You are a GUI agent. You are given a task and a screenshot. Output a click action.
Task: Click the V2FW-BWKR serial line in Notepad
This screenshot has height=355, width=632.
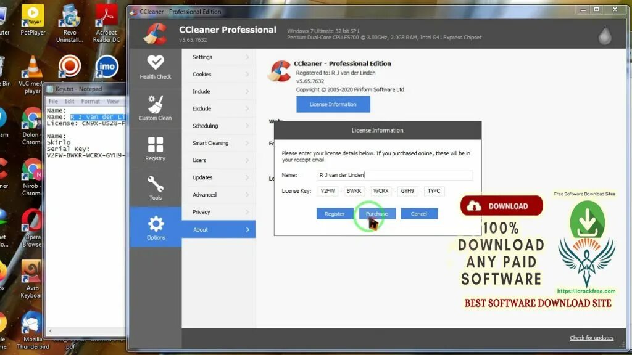[86, 155]
